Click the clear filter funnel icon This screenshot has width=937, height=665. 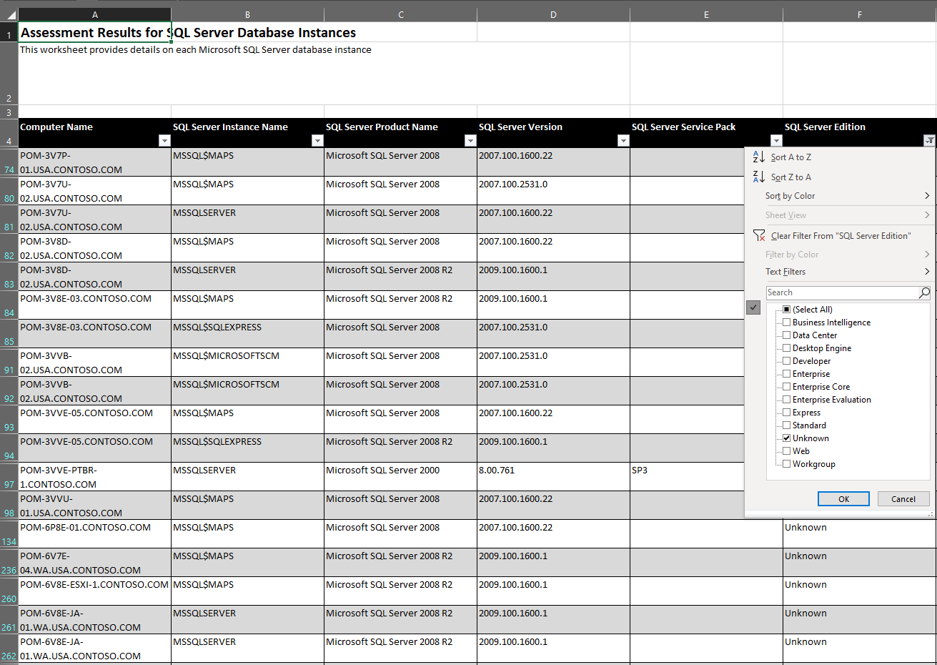pyautogui.click(x=759, y=235)
